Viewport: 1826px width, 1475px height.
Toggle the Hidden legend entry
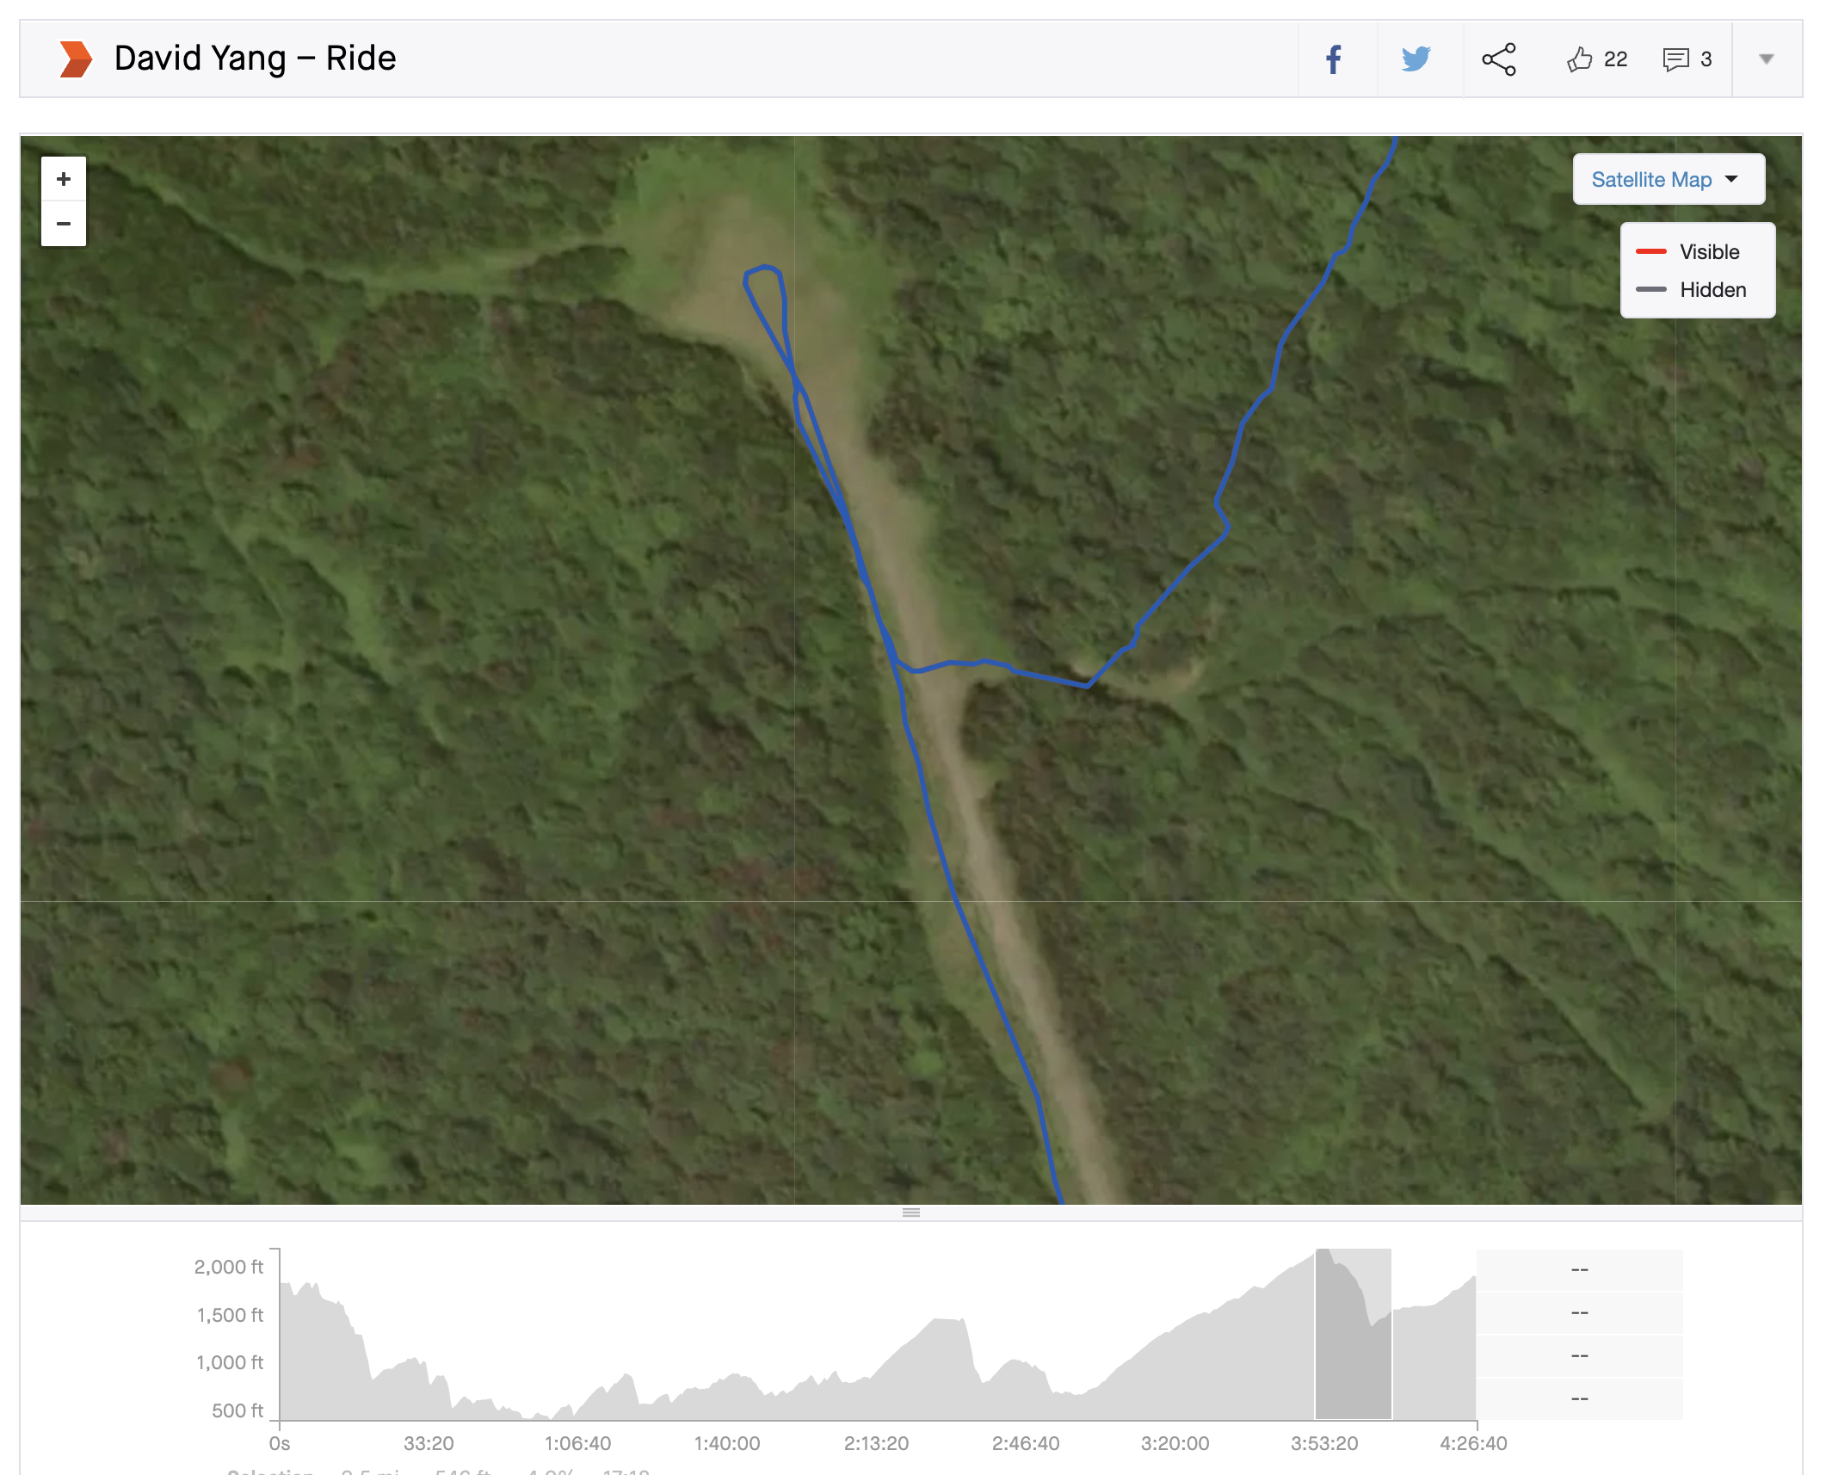click(1691, 290)
